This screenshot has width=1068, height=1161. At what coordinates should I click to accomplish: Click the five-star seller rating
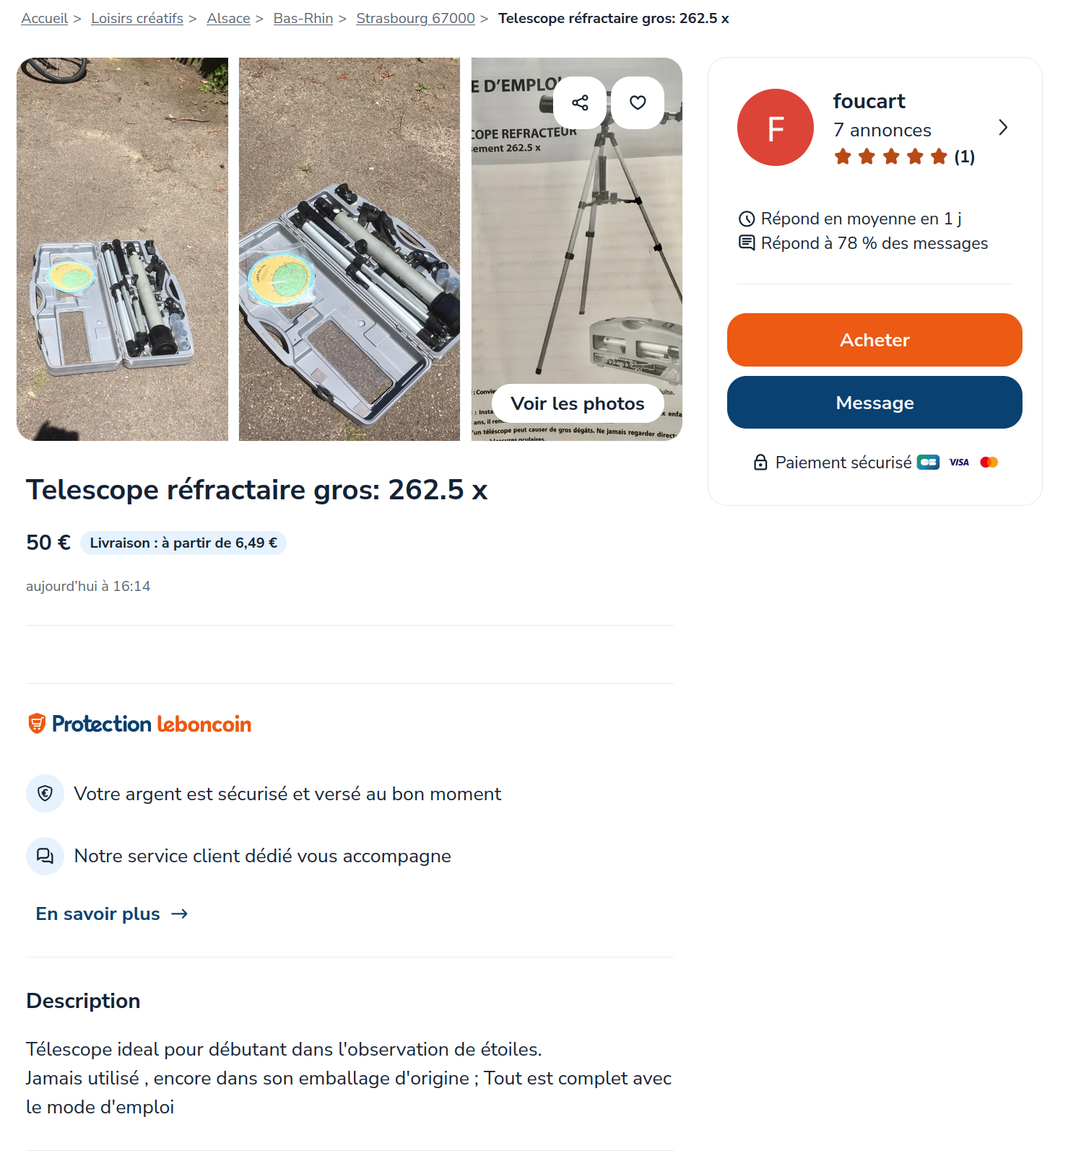point(890,157)
